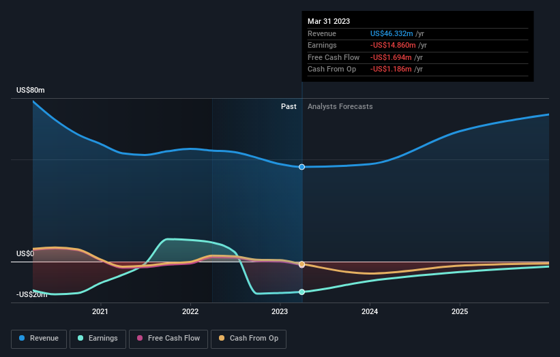
Task: Click the Past section label
Action: (x=289, y=106)
